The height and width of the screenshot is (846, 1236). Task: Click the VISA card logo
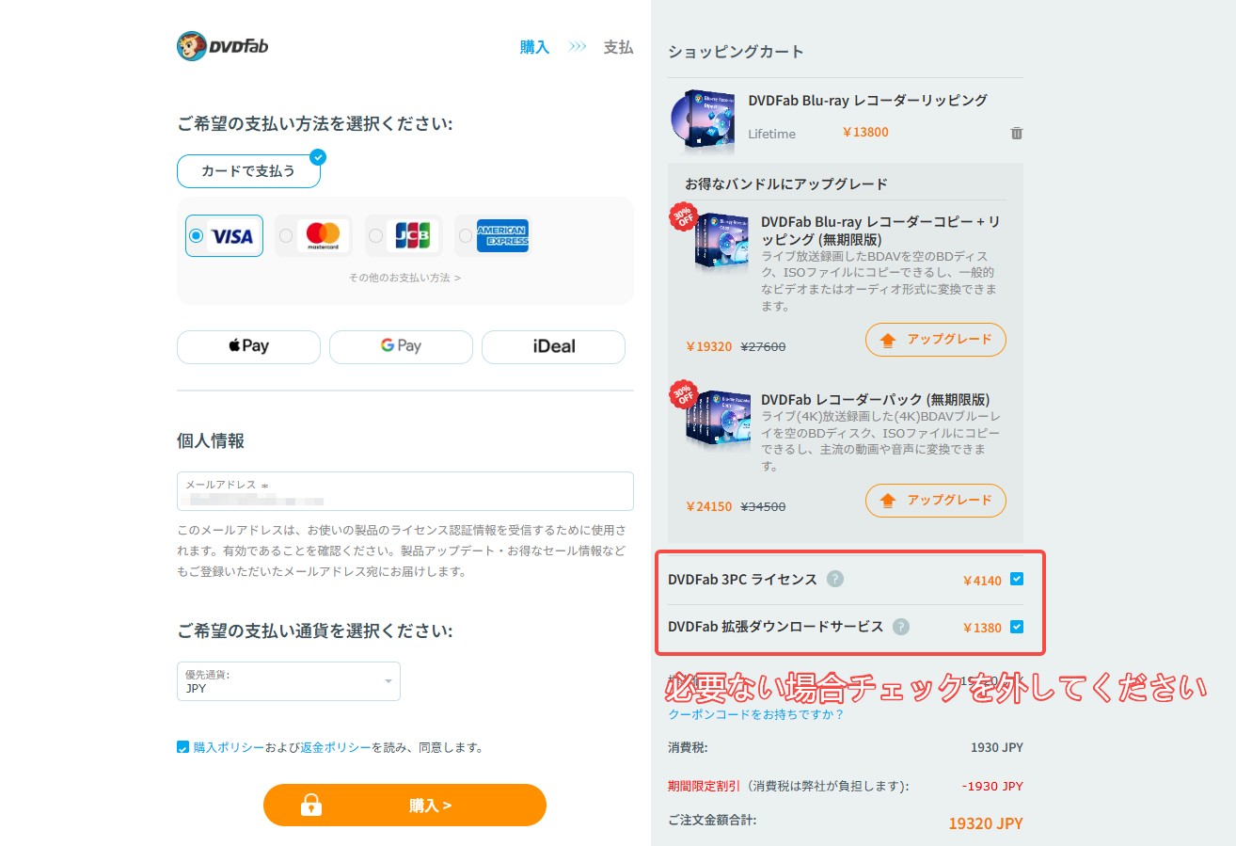pos(232,236)
